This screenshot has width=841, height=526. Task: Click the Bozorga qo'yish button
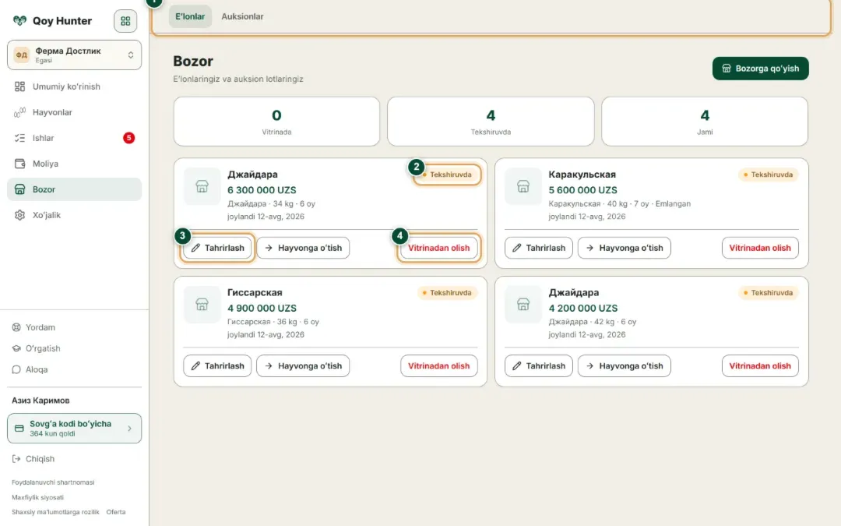761,69
